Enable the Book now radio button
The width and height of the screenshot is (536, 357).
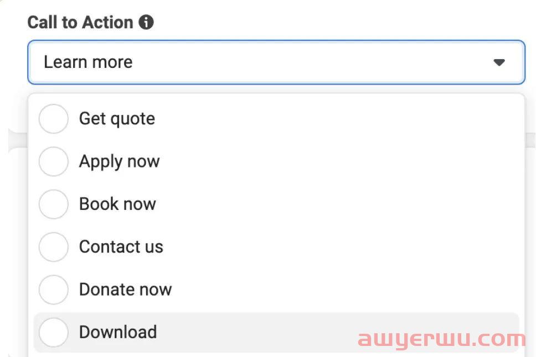click(54, 204)
